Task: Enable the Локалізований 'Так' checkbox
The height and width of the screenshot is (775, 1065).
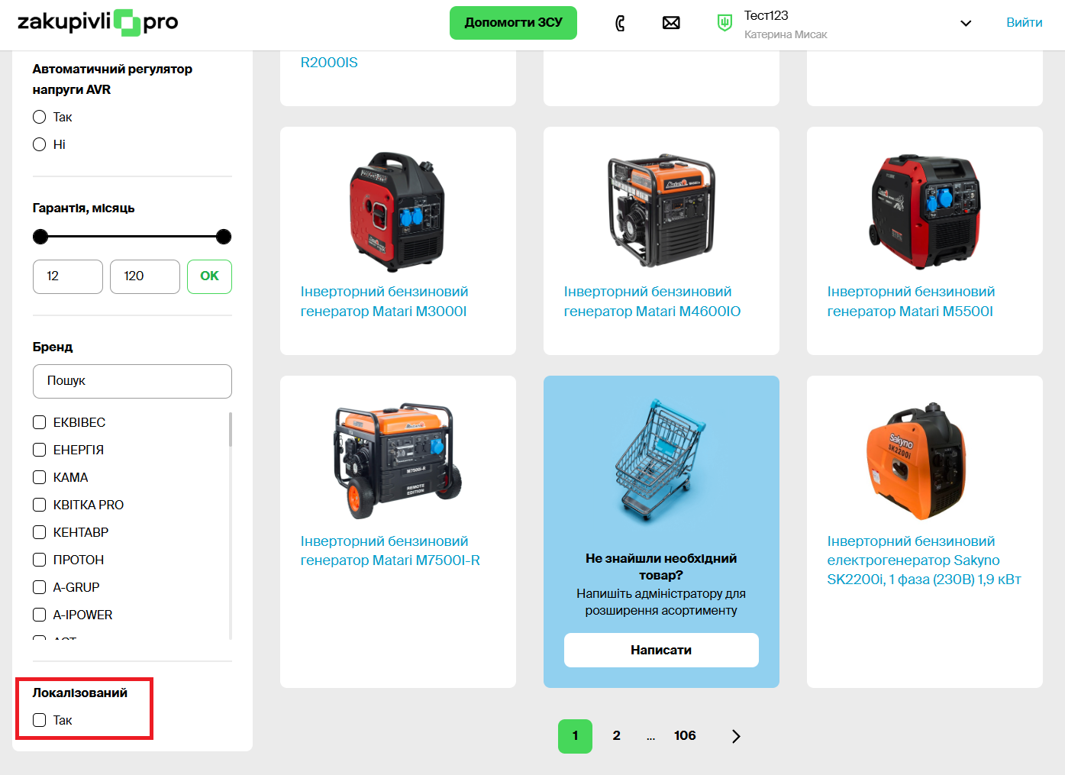Action: (40, 720)
